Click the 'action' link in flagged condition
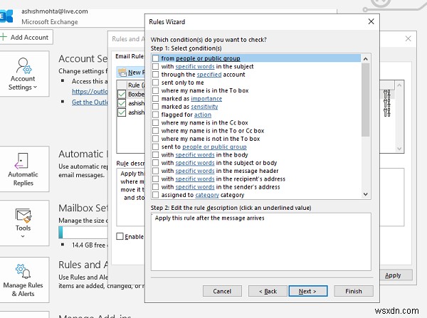 [203, 115]
